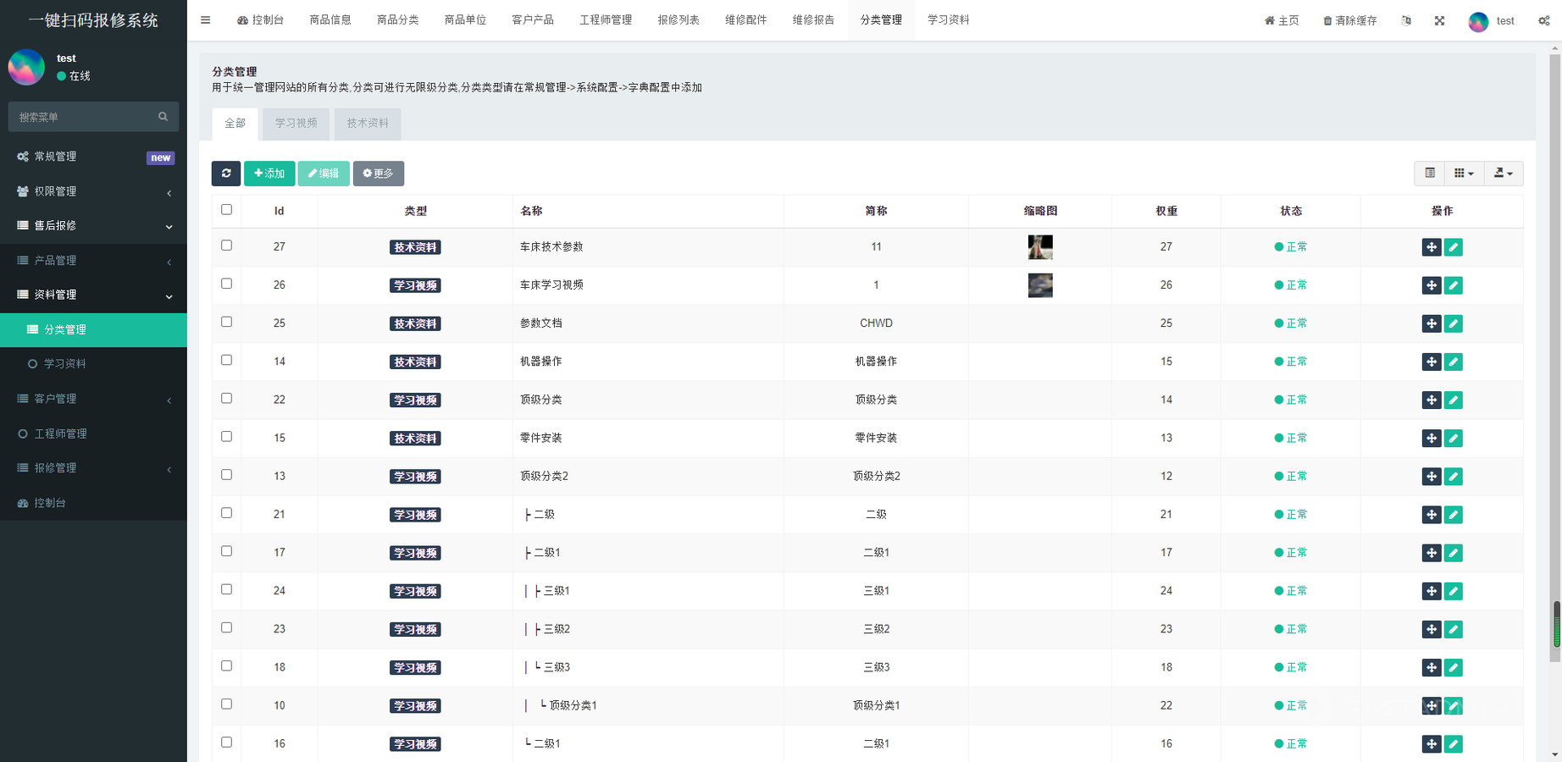The image size is (1562, 762).
Task: Toggle the sidebar hamburger menu icon
Action: point(205,20)
